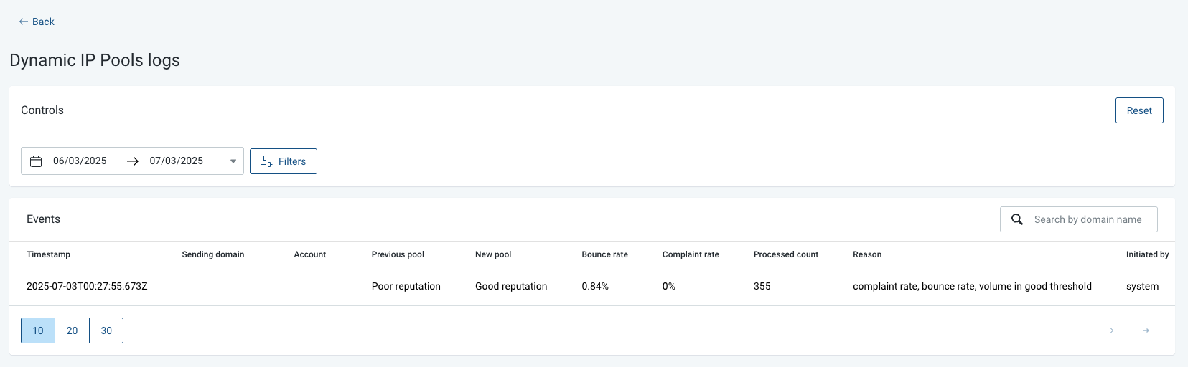Click the Reset button in Controls

1139,110
